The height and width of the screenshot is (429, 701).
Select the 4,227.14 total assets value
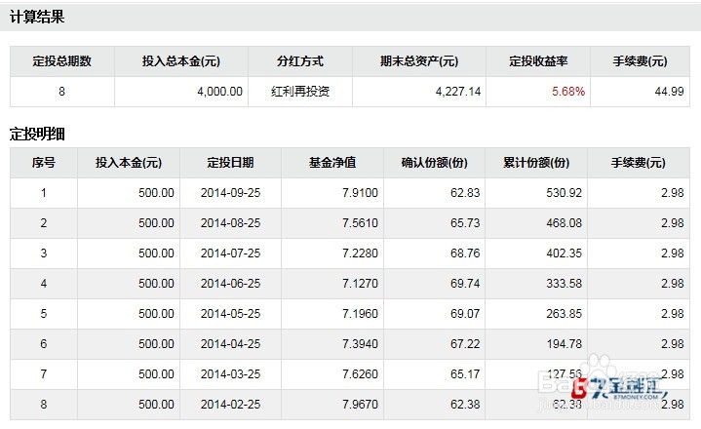(x=458, y=92)
